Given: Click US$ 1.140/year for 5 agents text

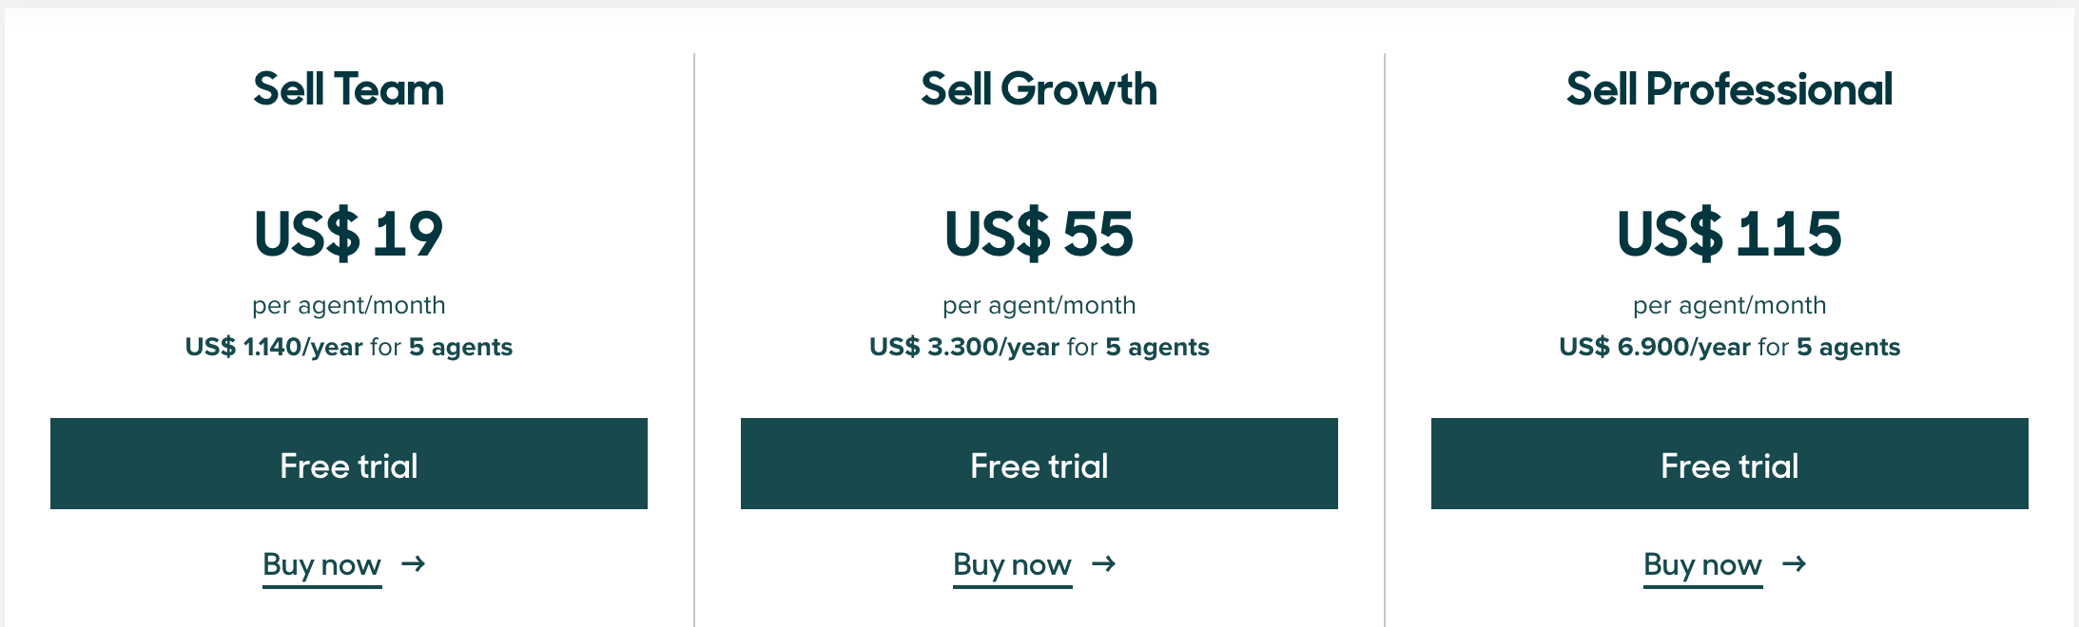Looking at the screenshot, I should pos(349,347).
